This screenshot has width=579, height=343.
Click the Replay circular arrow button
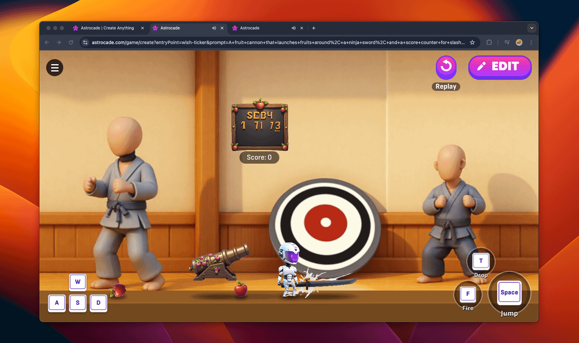click(x=446, y=66)
